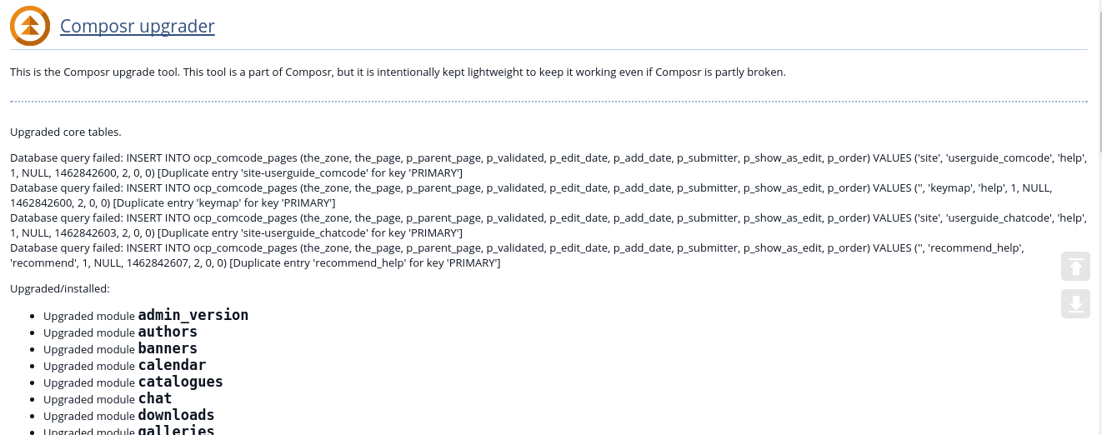The image size is (1102, 435).
Task: Select the chat module entry
Action: click(108, 398)
